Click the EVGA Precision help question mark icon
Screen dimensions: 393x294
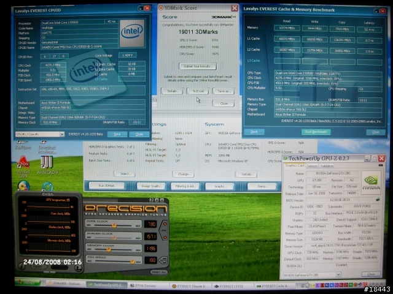click(x=151, y=200)
